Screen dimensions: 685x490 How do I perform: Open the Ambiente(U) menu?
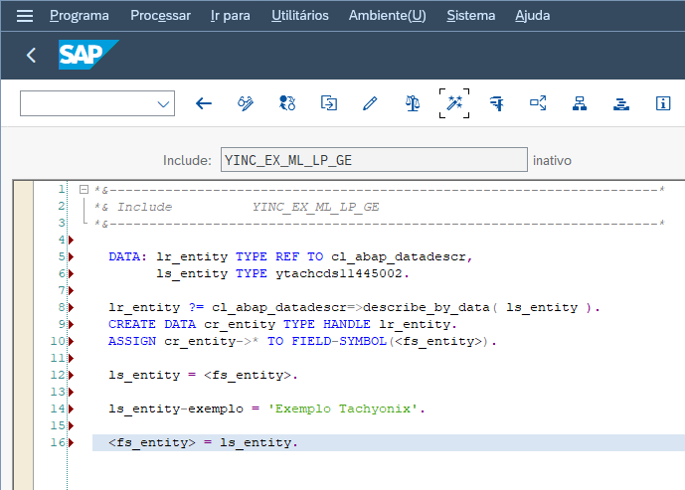387,15
